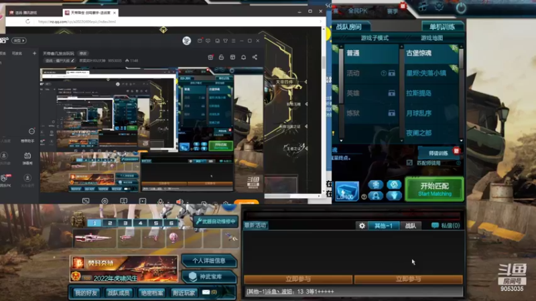Viewport: 536px width, 301px height.
Task: Click down arrow under the map list scrollbar
Action: click(461, 140)
